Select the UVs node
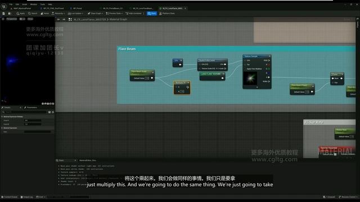 (x=178, y=62)
